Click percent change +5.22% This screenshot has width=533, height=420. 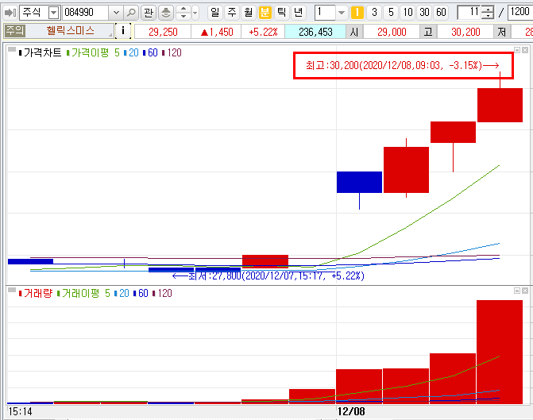263,32
